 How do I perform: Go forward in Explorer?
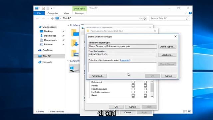click(x=43, y=19)
